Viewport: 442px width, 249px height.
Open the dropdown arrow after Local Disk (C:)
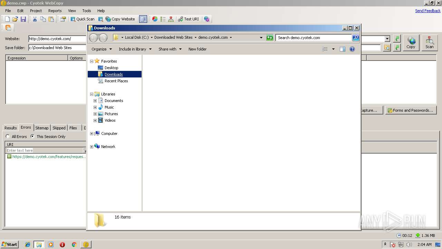tap(152, 37)
